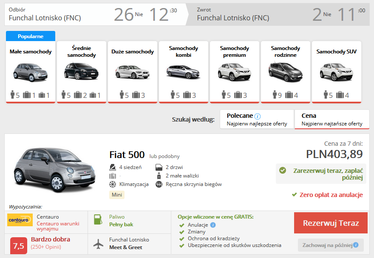Click the Fiat 500 title

[x=127, y=155]
